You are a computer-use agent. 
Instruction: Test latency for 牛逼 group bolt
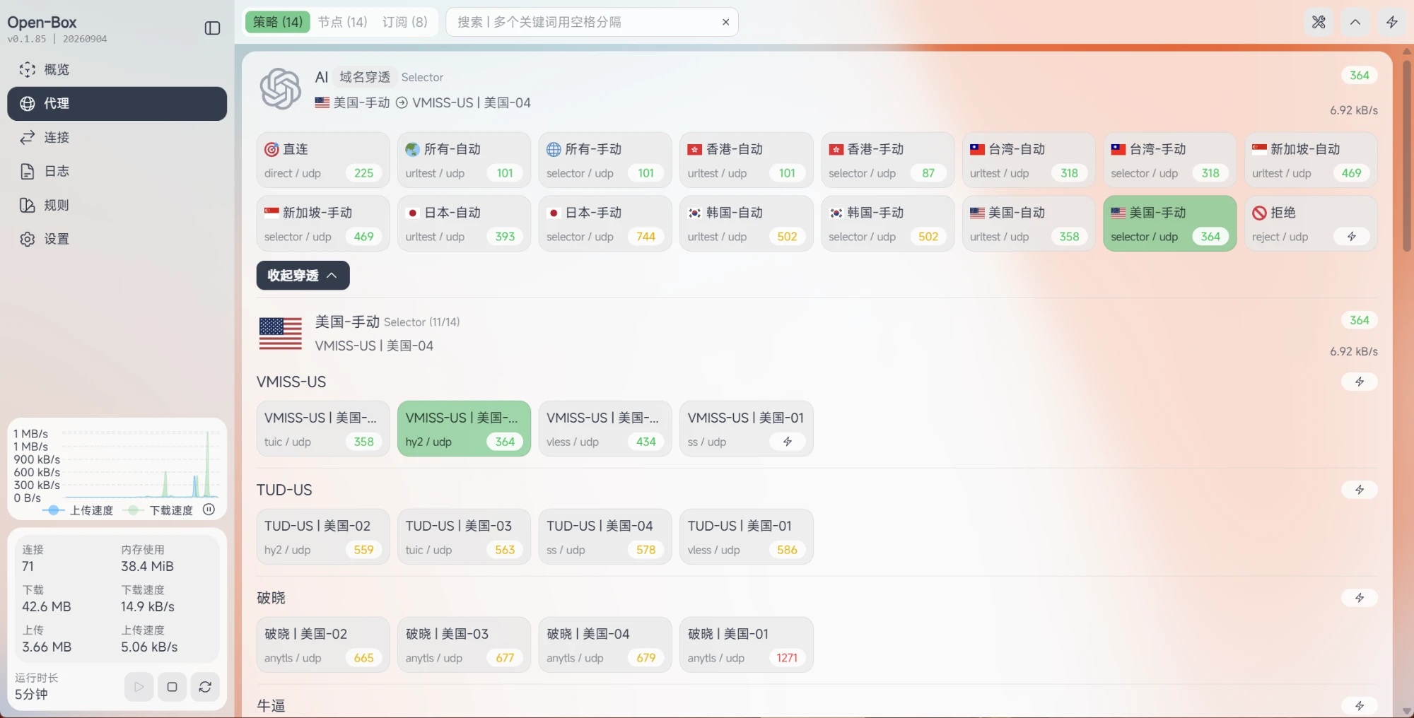1360,705
